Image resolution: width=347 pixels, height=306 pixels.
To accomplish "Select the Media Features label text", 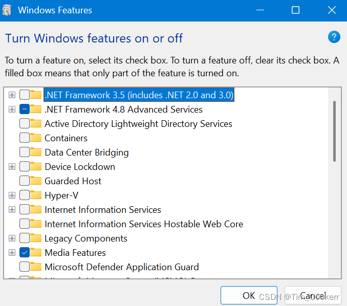I will [75, 253].
